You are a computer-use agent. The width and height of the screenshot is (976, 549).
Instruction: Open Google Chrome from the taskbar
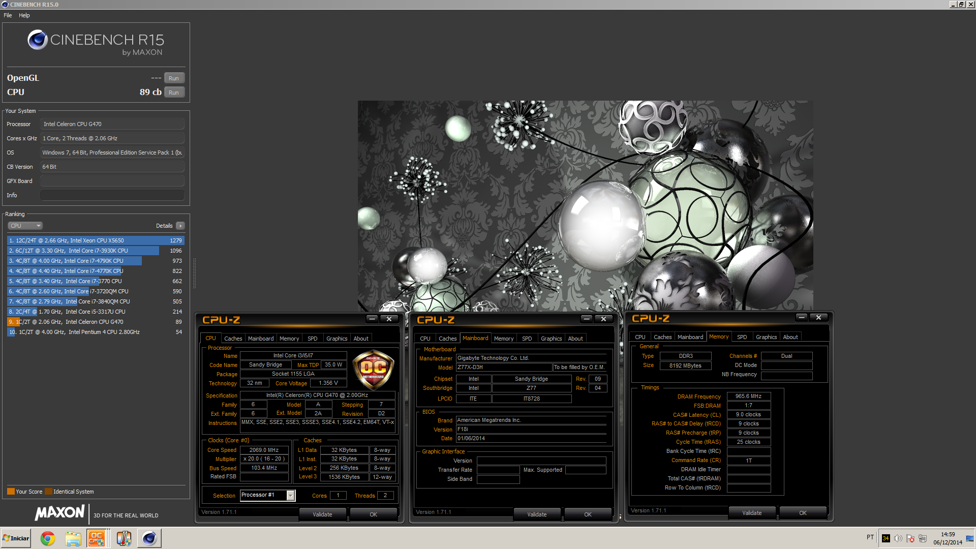[x=48, y=538]
